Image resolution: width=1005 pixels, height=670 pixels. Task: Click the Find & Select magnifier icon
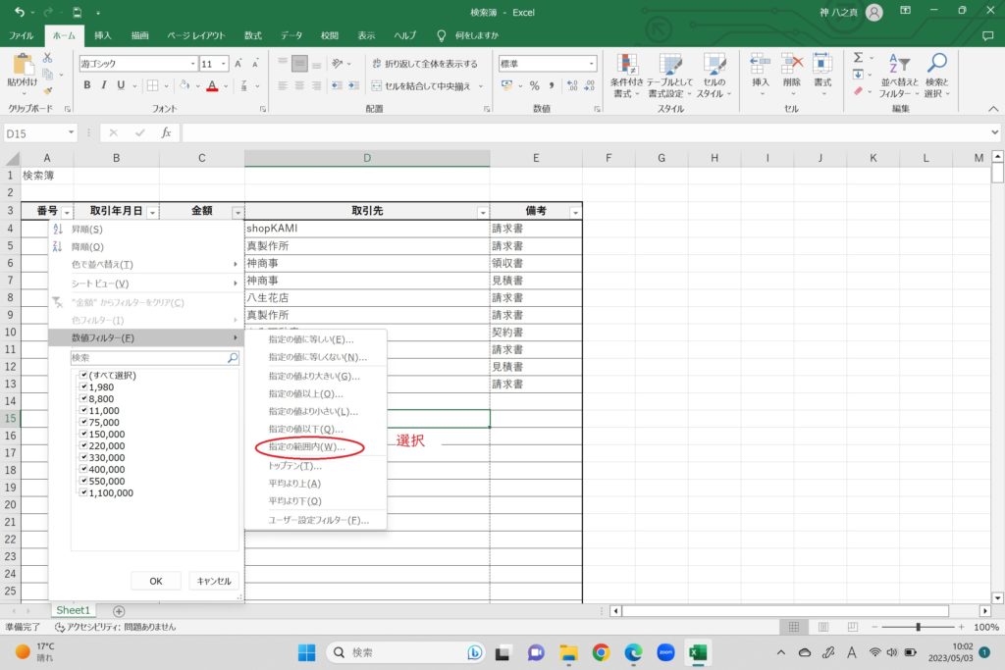(937, 75)
